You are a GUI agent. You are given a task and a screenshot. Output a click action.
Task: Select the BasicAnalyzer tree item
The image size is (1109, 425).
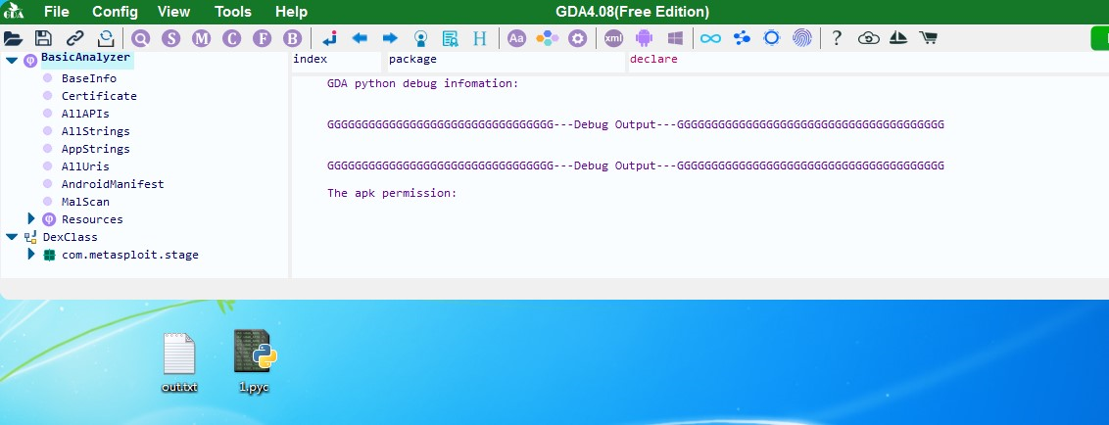point(85,58)
